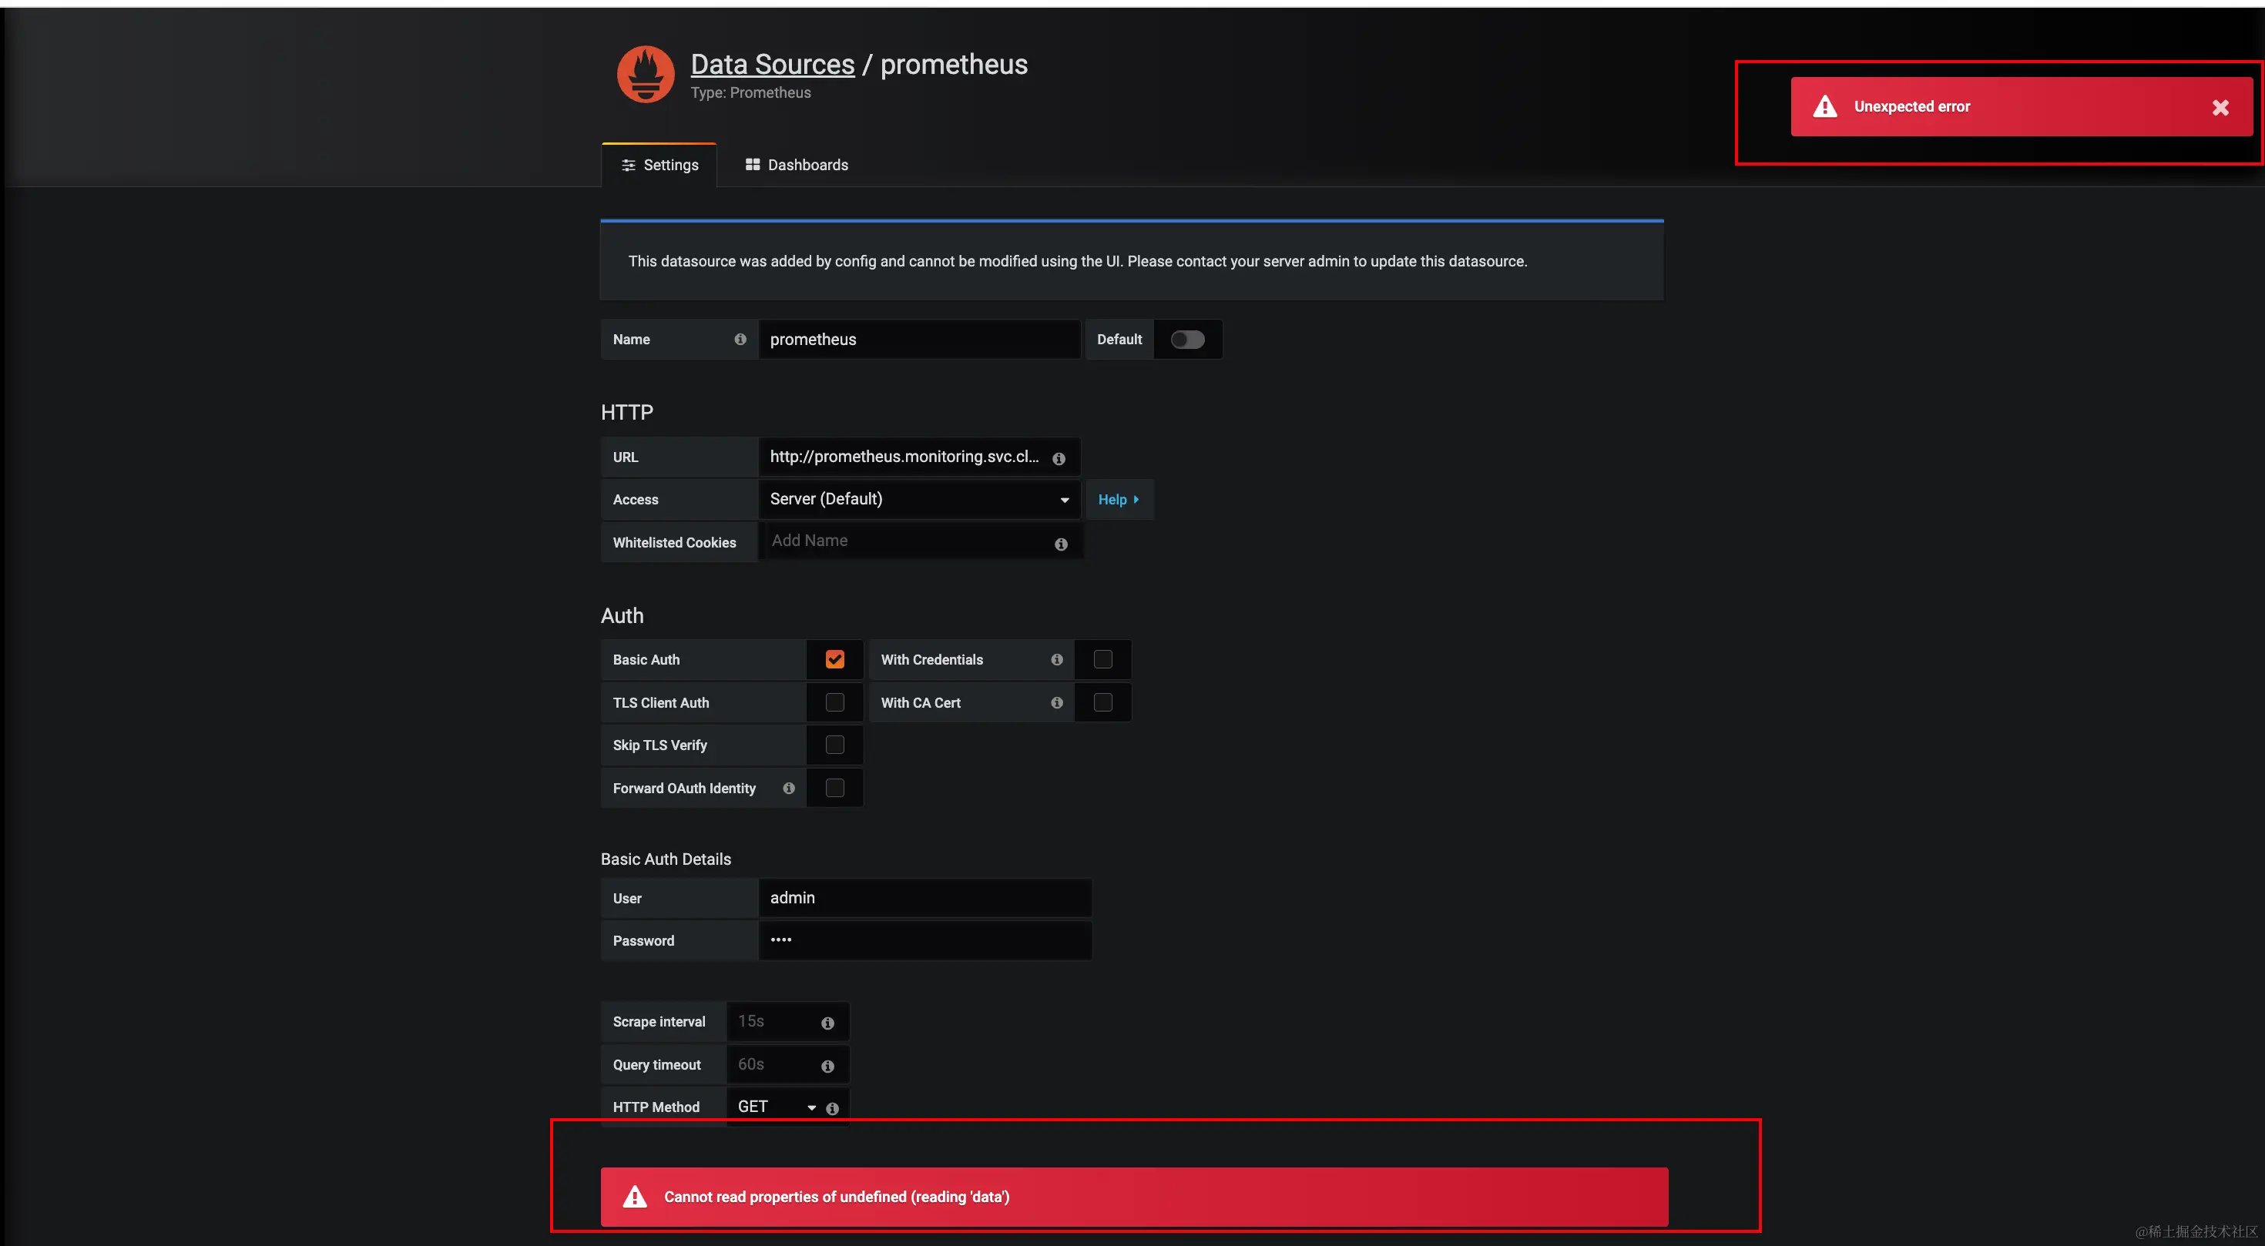The height and width of the screenshot is (1246, 2265).
Task: Click the info icon in URL field
Action: pyautogui.click(x=1059, y=459)
